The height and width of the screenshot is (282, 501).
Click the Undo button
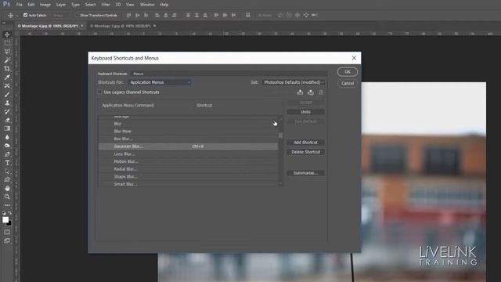pyautogui.click(x=305, y=112)
